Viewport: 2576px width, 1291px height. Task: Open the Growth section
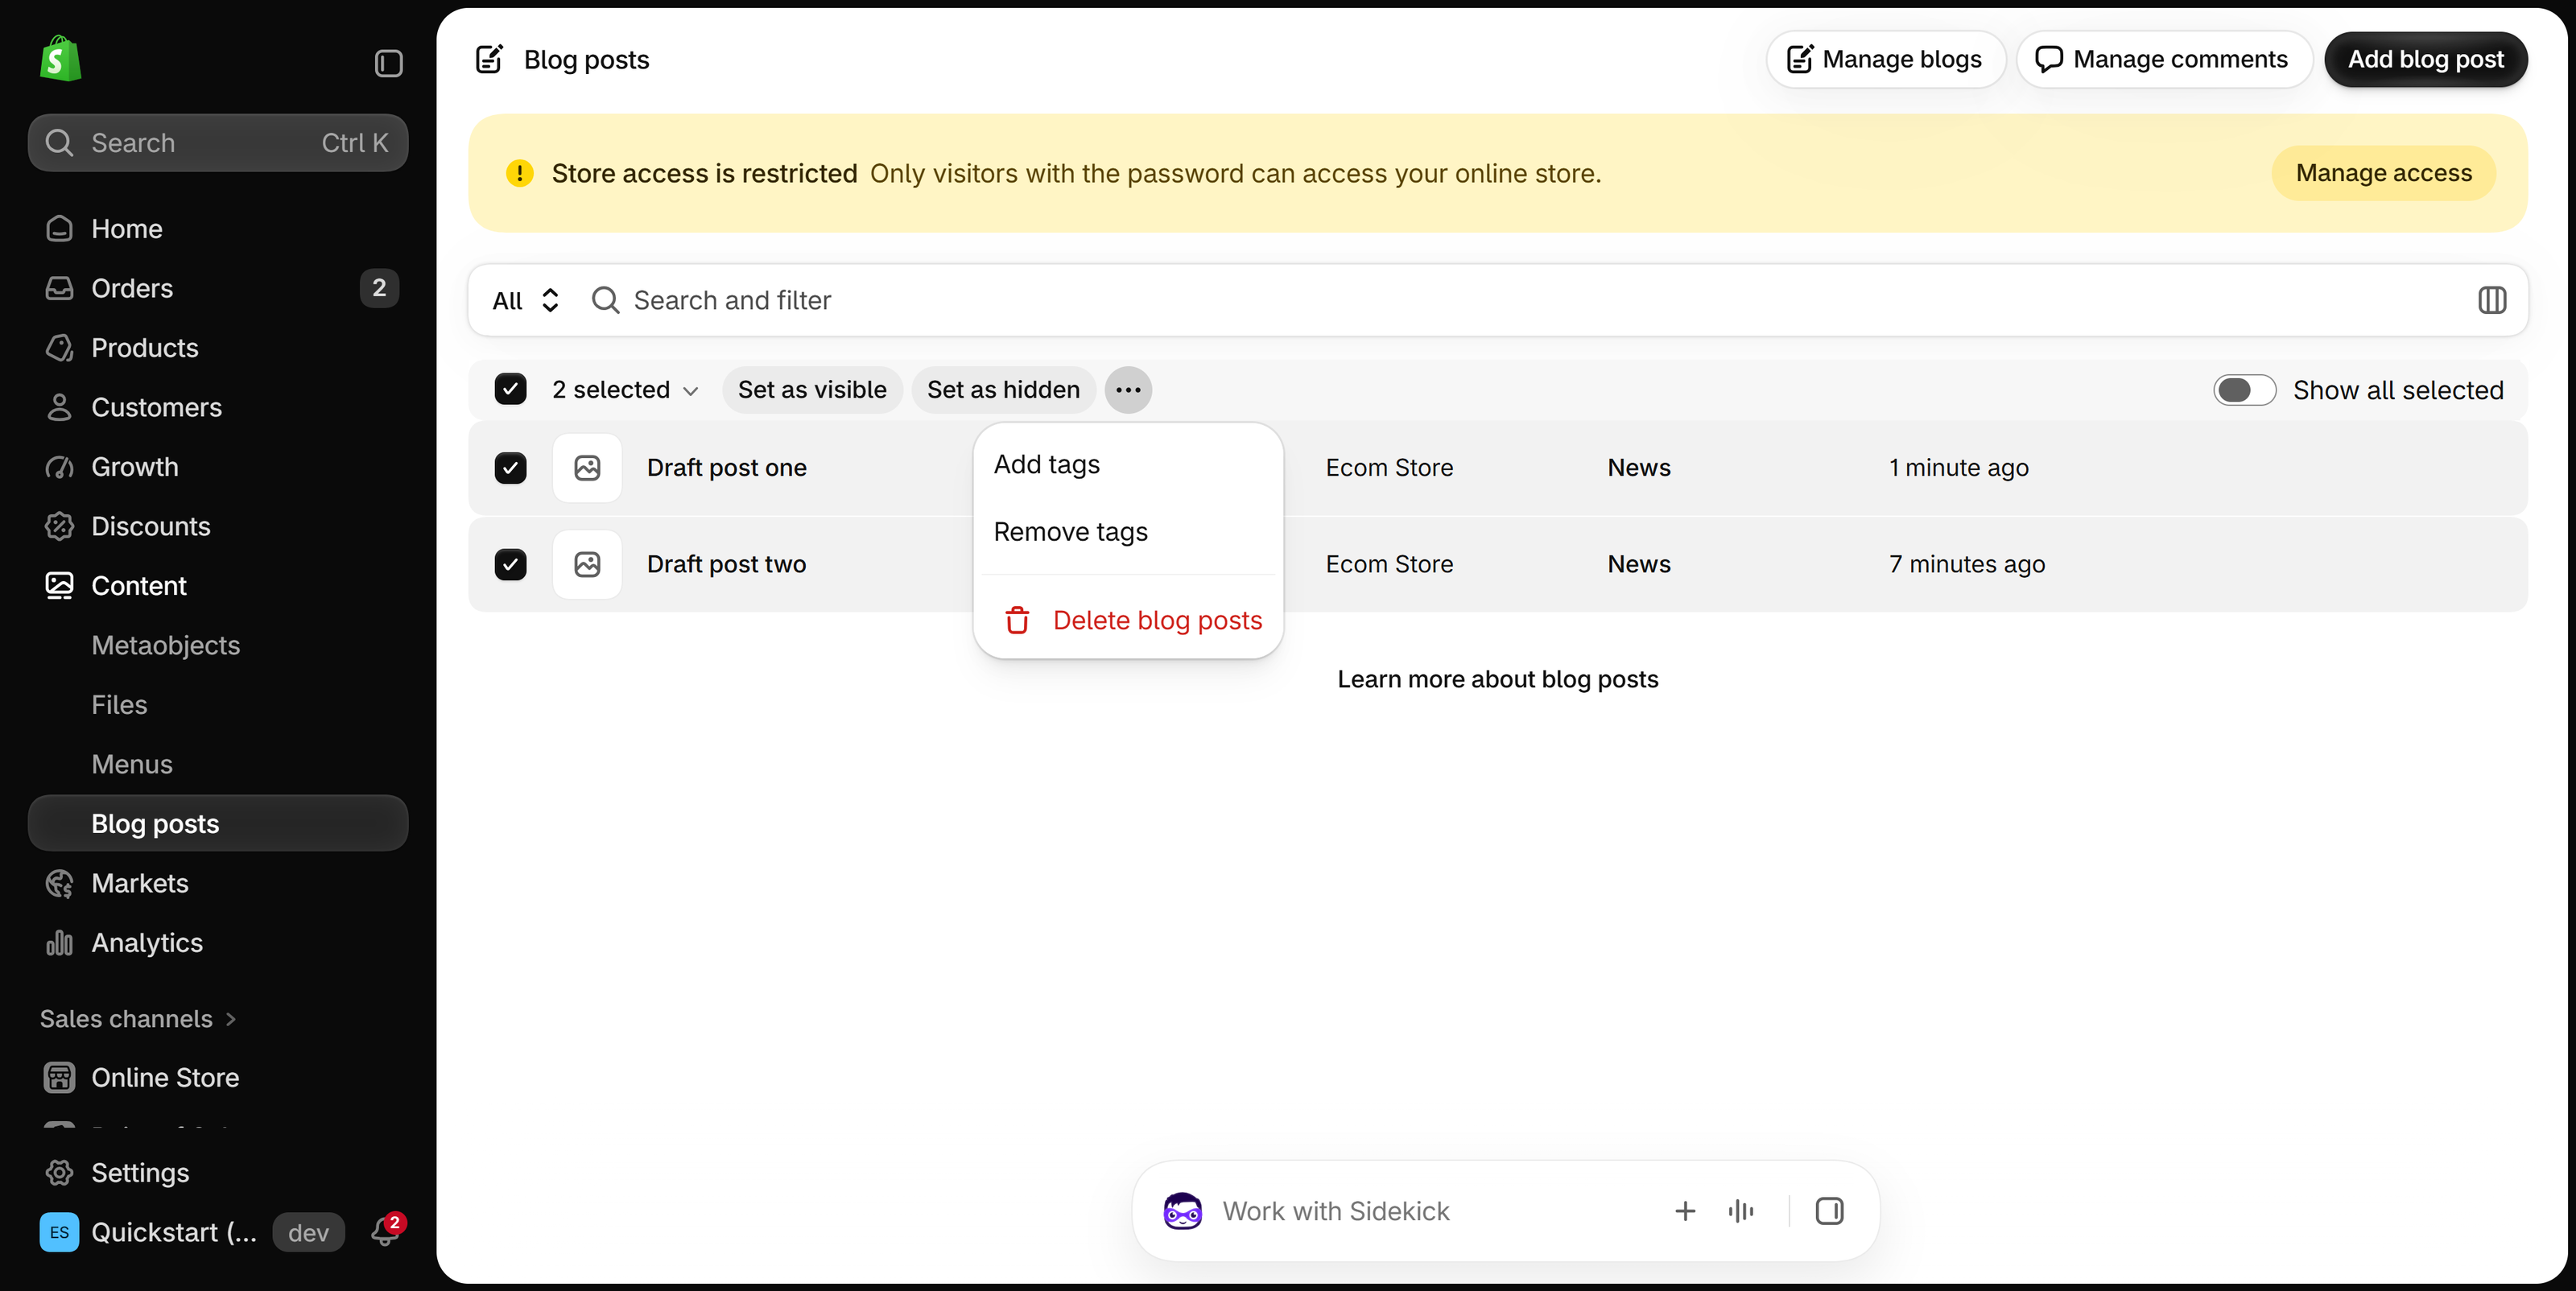218,467
